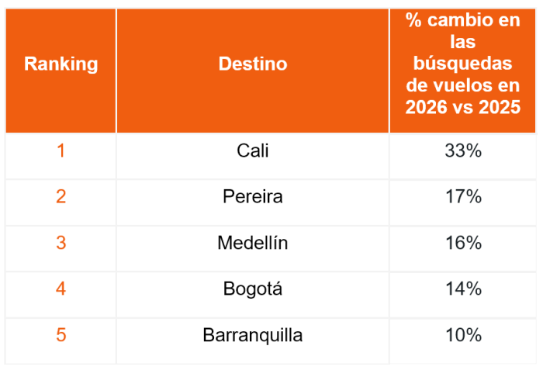Select the percentage change column header

[462, 64]
